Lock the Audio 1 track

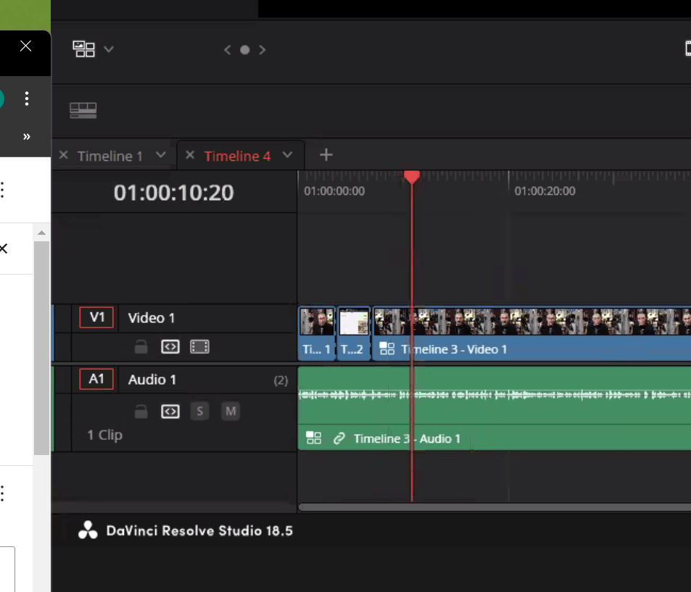coord(141,412)
